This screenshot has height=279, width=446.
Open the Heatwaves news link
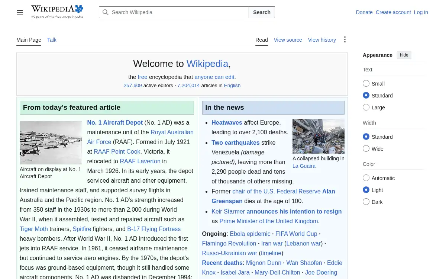pyautogui.click(x=227, y=122)
